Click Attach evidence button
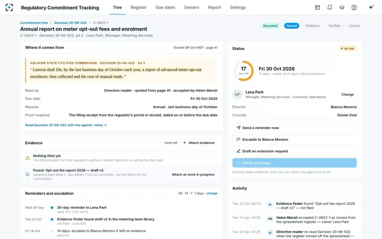The image size is (382, 239). (x=199, y=143)
